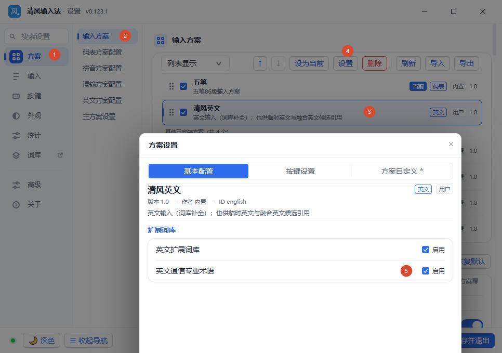The image size is (502, 353).
Task: Open the 方案 section in sidebar
Action: 36,56
